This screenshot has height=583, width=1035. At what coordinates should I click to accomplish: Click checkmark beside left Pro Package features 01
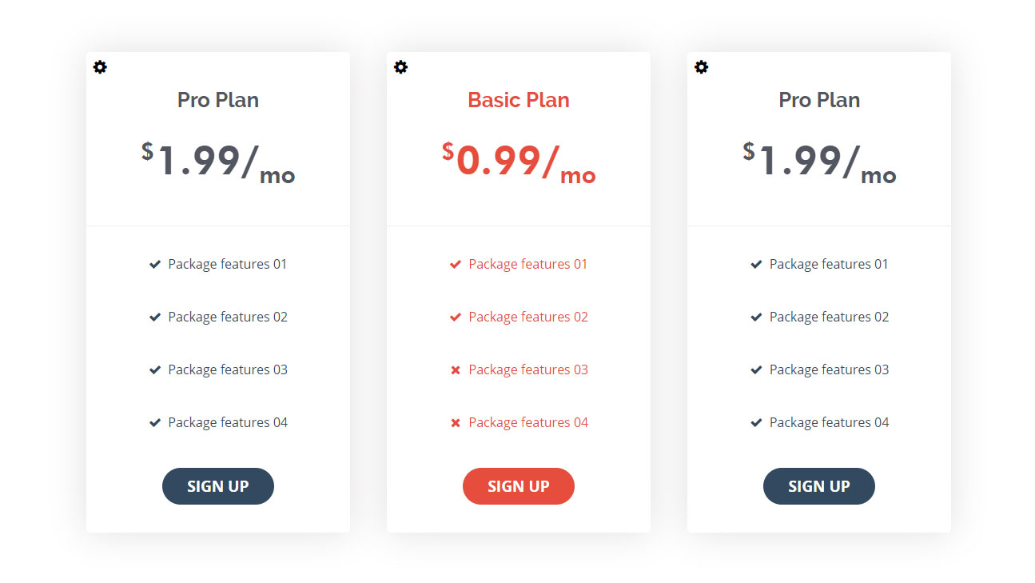(155, 265)
